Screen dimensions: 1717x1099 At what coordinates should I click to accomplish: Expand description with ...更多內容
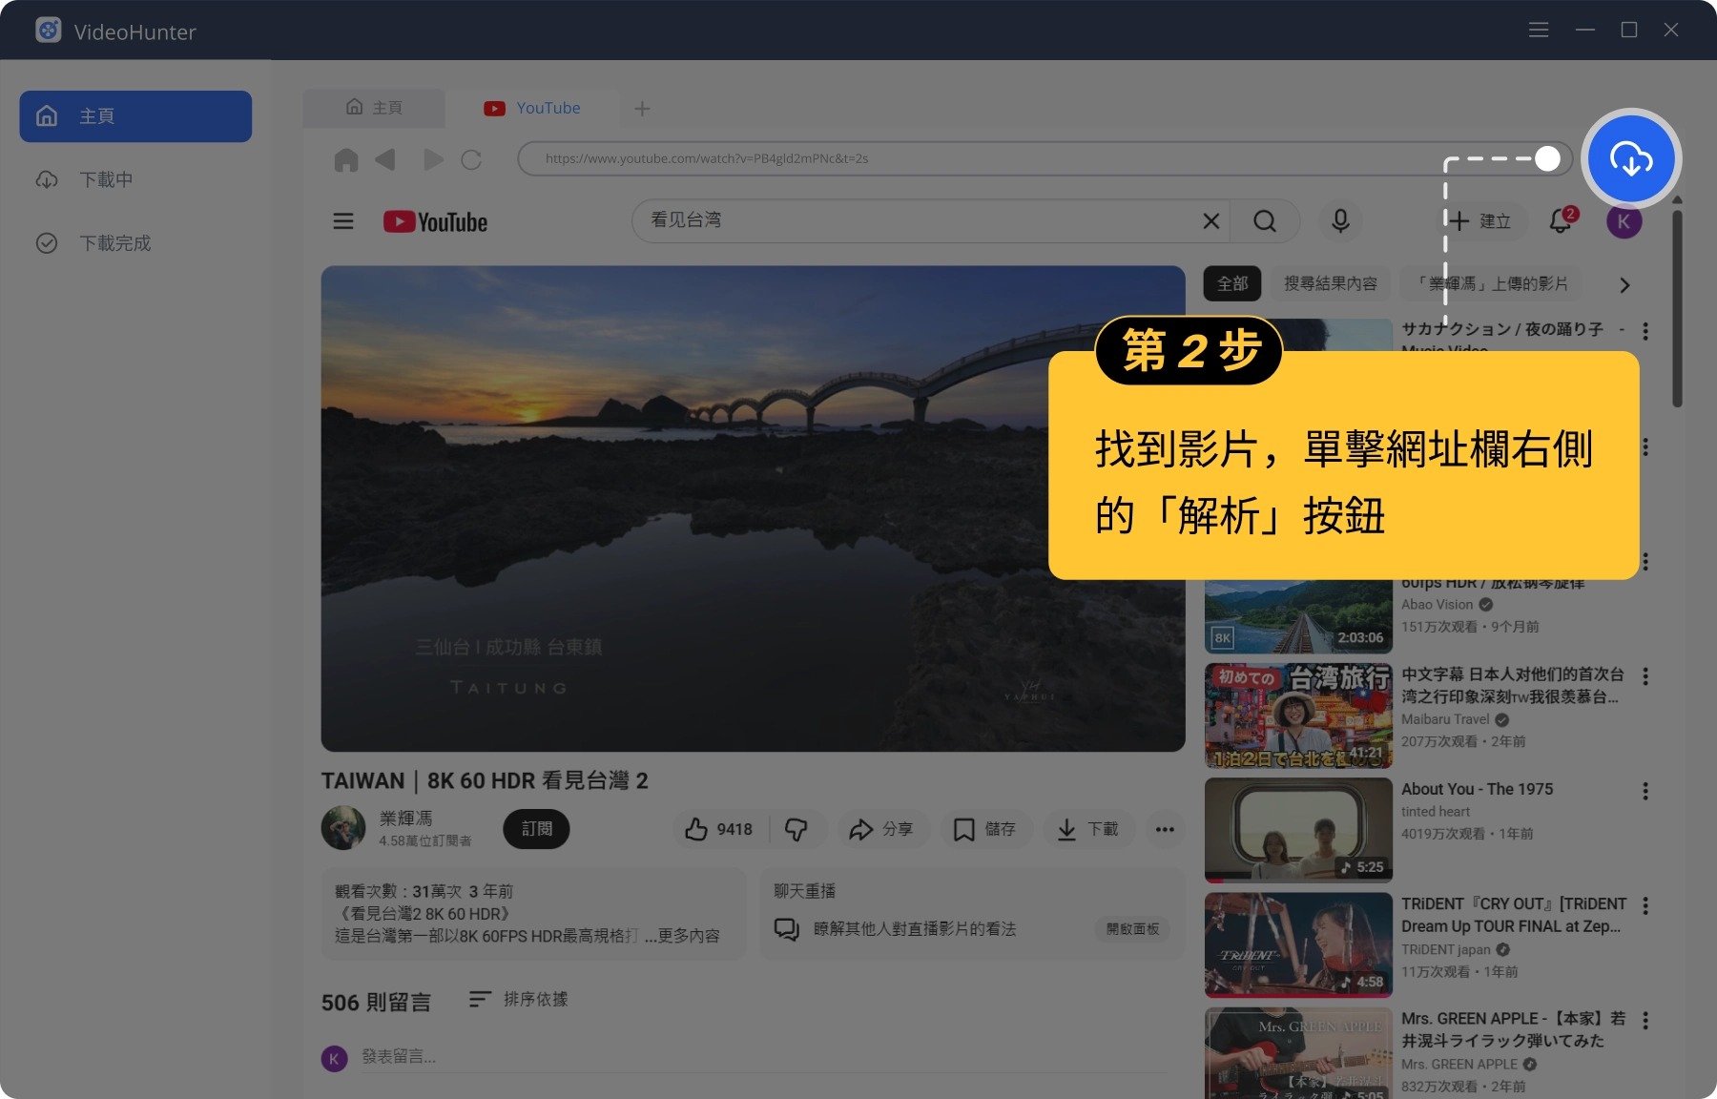click(682, 936)
